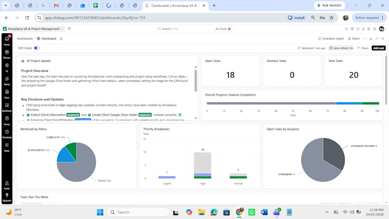The height and width of the screenshot is (219, 389).
Task: Switch to the Gmail browser tab
Action: [x=56, y=6]
